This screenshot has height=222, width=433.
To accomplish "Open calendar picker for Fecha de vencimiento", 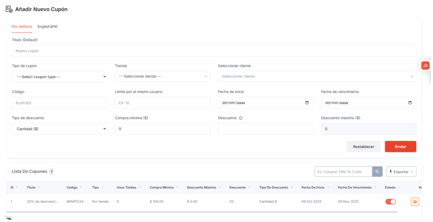I will (x=410, y=103).
